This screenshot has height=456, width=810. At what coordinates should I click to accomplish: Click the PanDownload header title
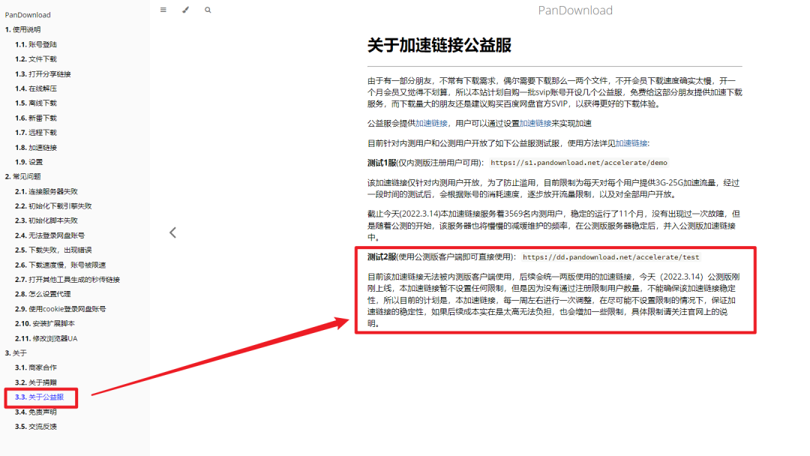(x=575, y=10)
